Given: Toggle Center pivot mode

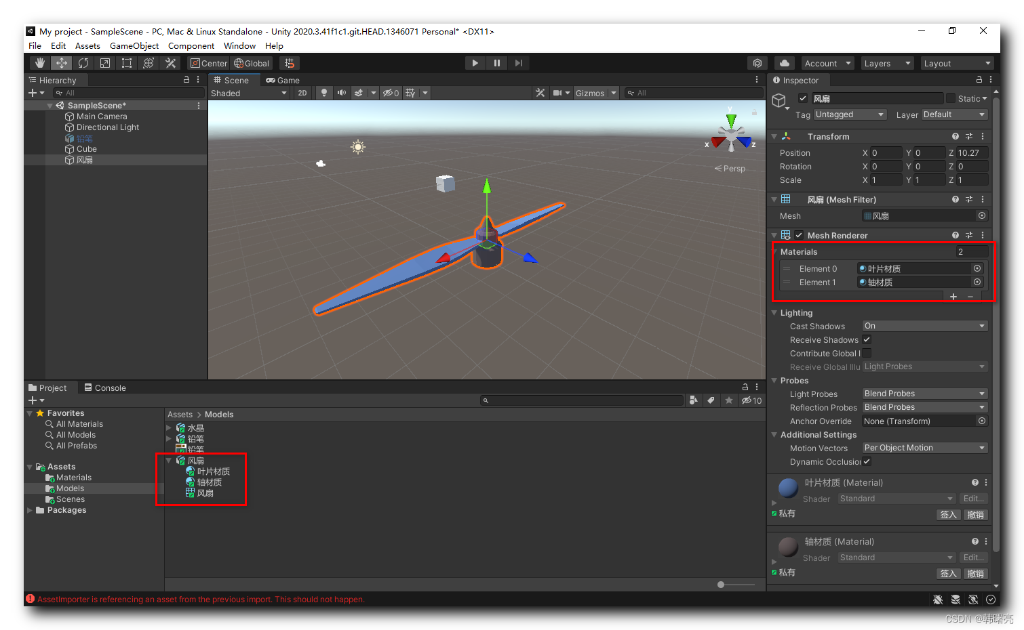Looking at the screenshot, I should (209, 63).
